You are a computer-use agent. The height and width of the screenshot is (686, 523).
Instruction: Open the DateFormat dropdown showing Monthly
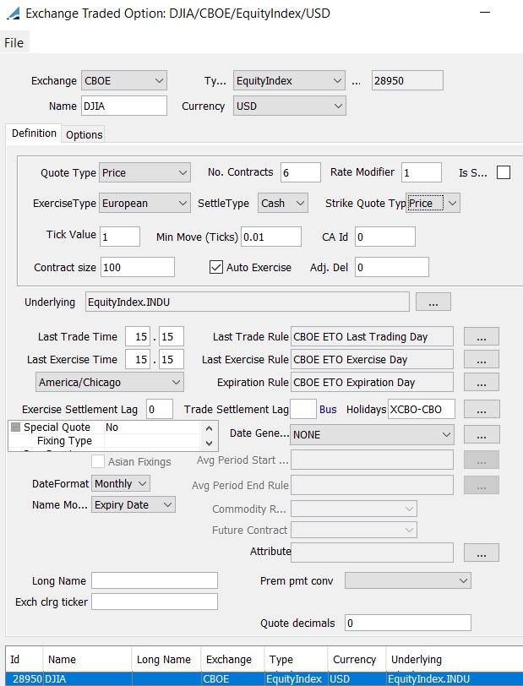[x=121, y=484]
